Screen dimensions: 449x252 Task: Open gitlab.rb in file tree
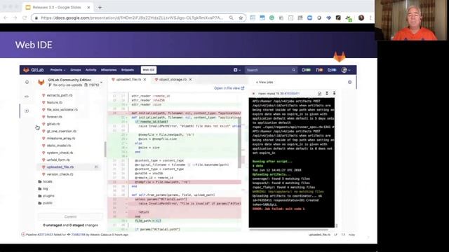click(x=53, y=124)
